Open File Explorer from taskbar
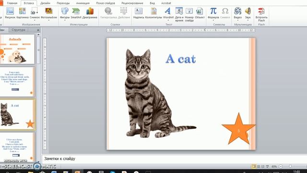 pos(31,172)
